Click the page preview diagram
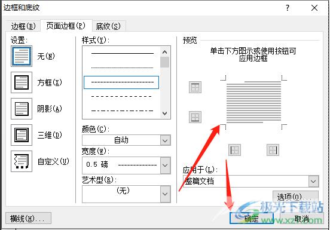Image resolution: width=330 pixels, height=230 pixels. tap(253, 102)
